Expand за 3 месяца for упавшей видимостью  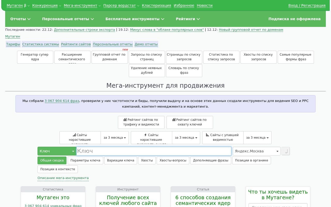pyautogui.click(x=257, y=138)
